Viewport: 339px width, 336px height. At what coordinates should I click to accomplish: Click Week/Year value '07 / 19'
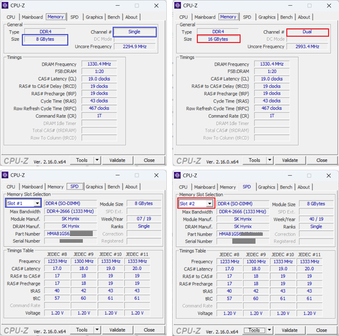click(x=144, y=219)
